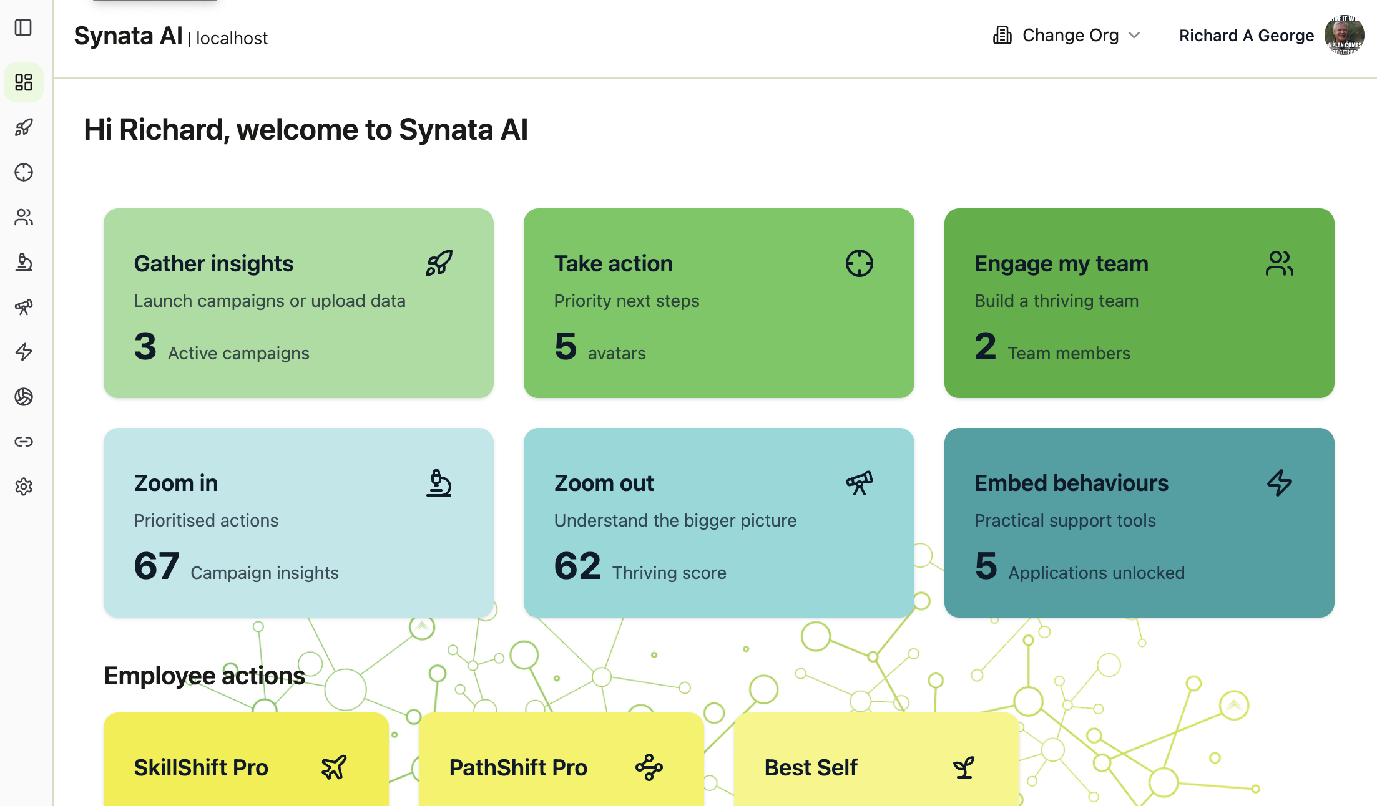
Task: Open the team users icon in sidebar
Action: pos(24,217)
